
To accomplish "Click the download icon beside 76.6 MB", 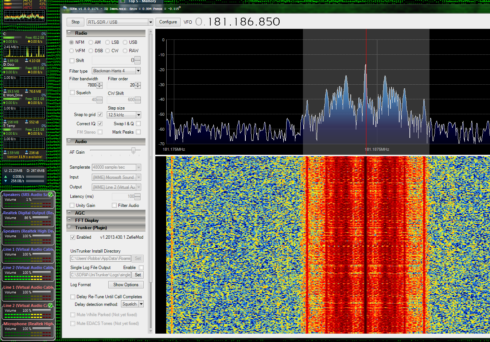I will point(27,91).
